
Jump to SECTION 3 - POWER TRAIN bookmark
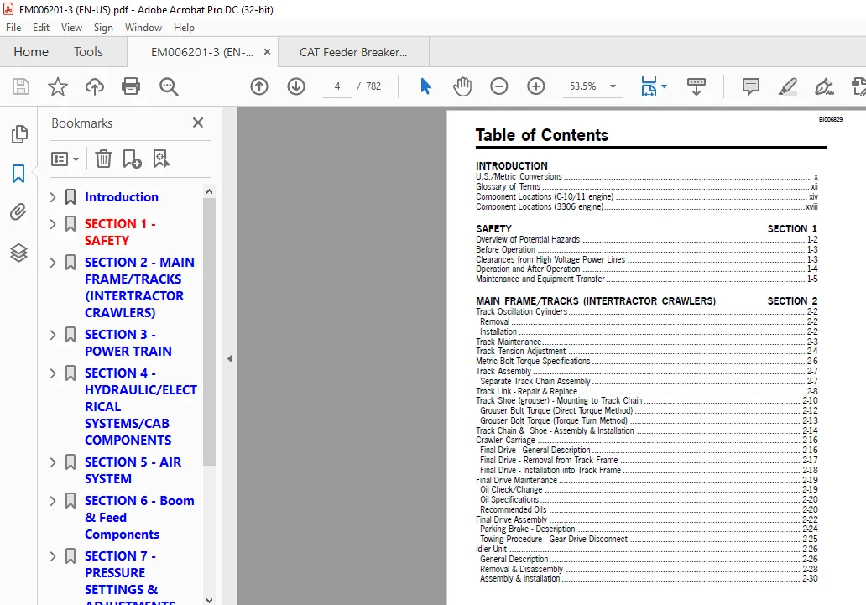pyautogui.click(x=128, y=343)
